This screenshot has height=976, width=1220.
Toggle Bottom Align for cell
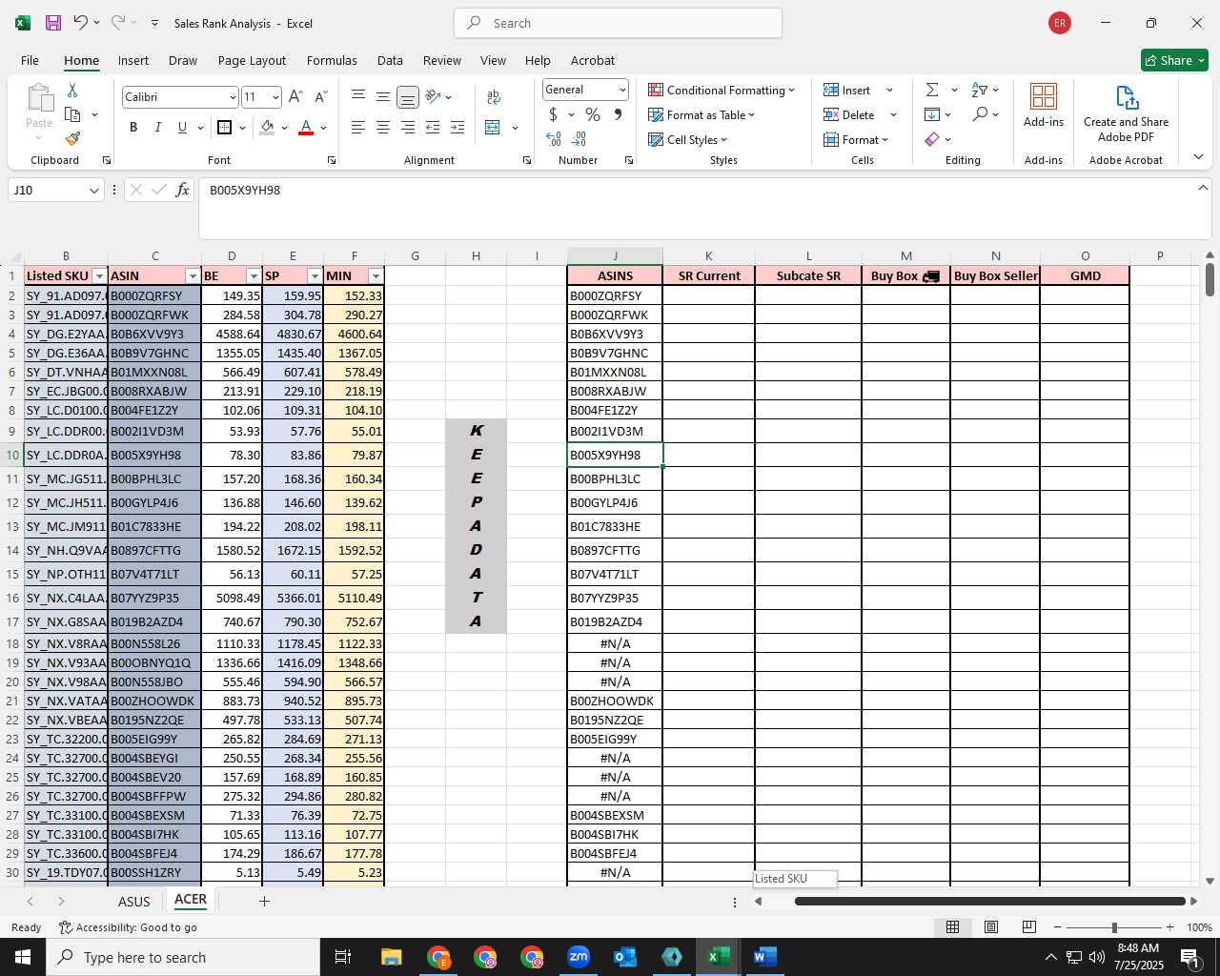pos(408,97)
